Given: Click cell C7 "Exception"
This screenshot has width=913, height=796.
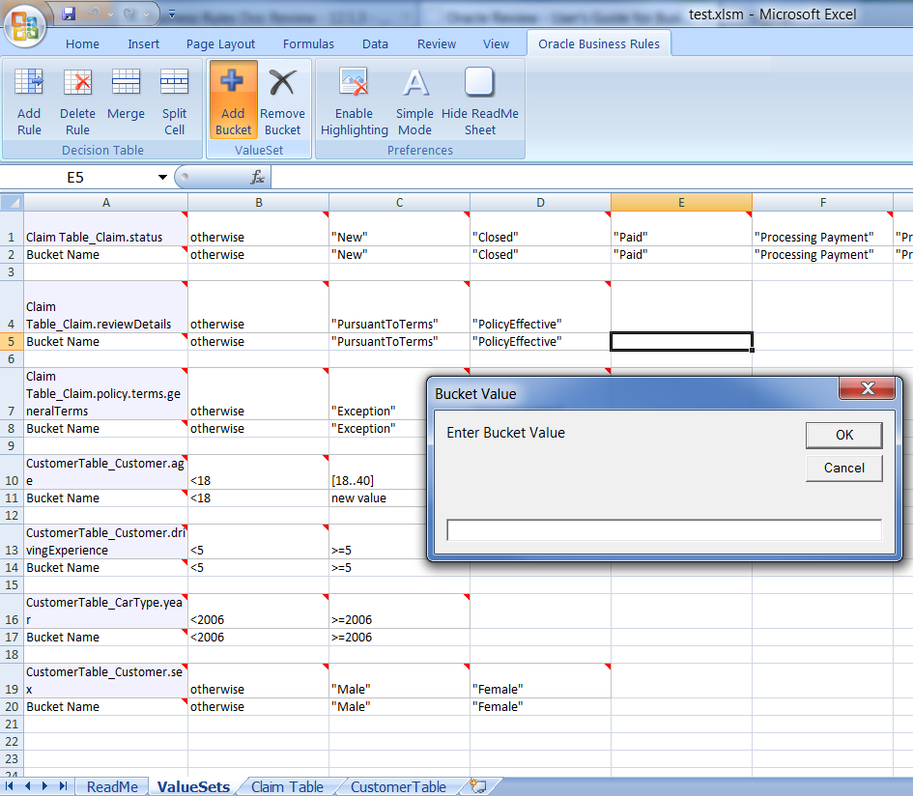Looking at the screenshot, I should click(378, 393).
